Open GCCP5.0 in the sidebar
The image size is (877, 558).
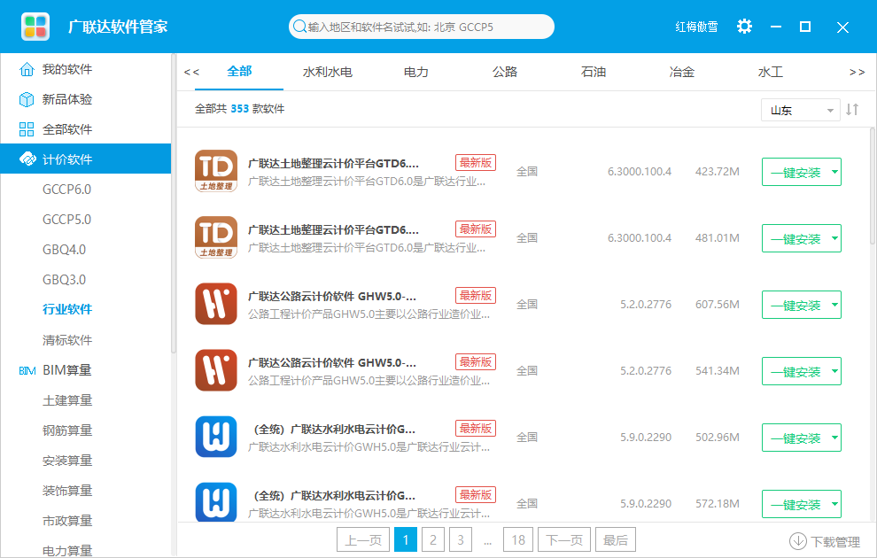pos(66,220)
